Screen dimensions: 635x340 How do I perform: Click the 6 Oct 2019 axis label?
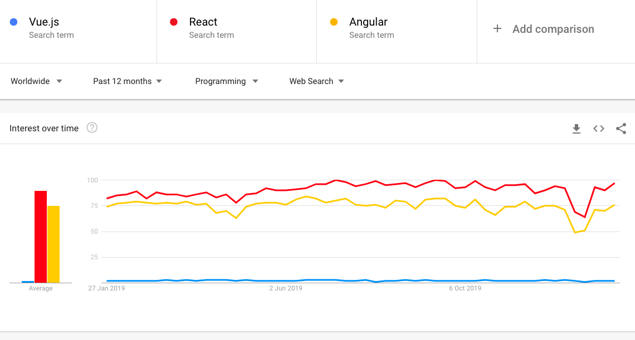(x=465, y=288)
